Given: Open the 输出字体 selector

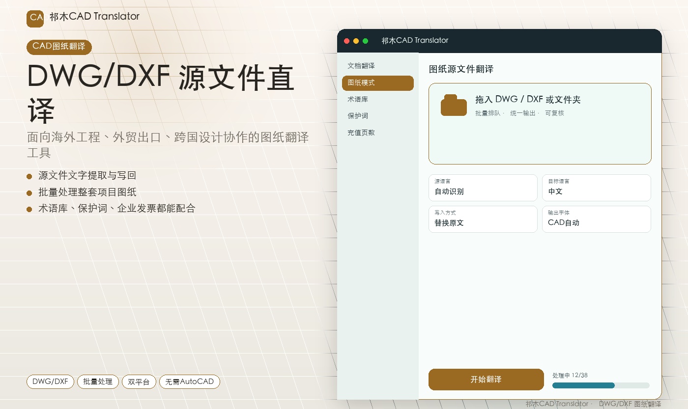Looking at the screenshot, I should (x=597, y=219).
